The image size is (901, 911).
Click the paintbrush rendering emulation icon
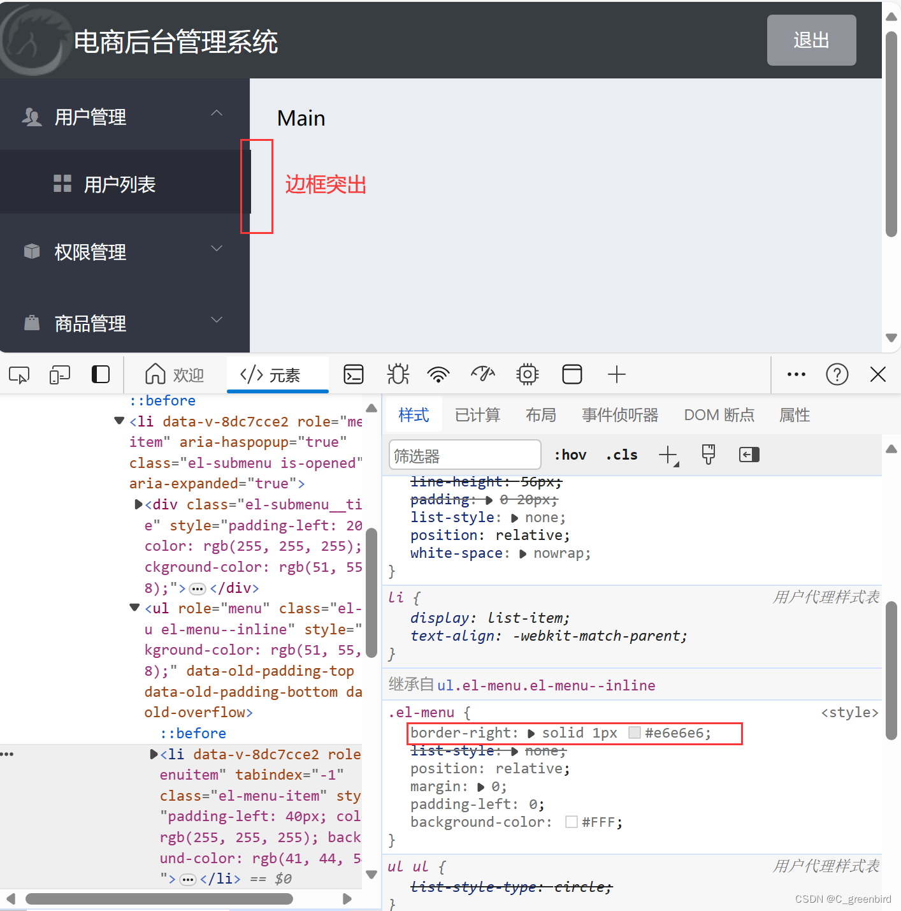pyautogui.click(x=709, y=455)
